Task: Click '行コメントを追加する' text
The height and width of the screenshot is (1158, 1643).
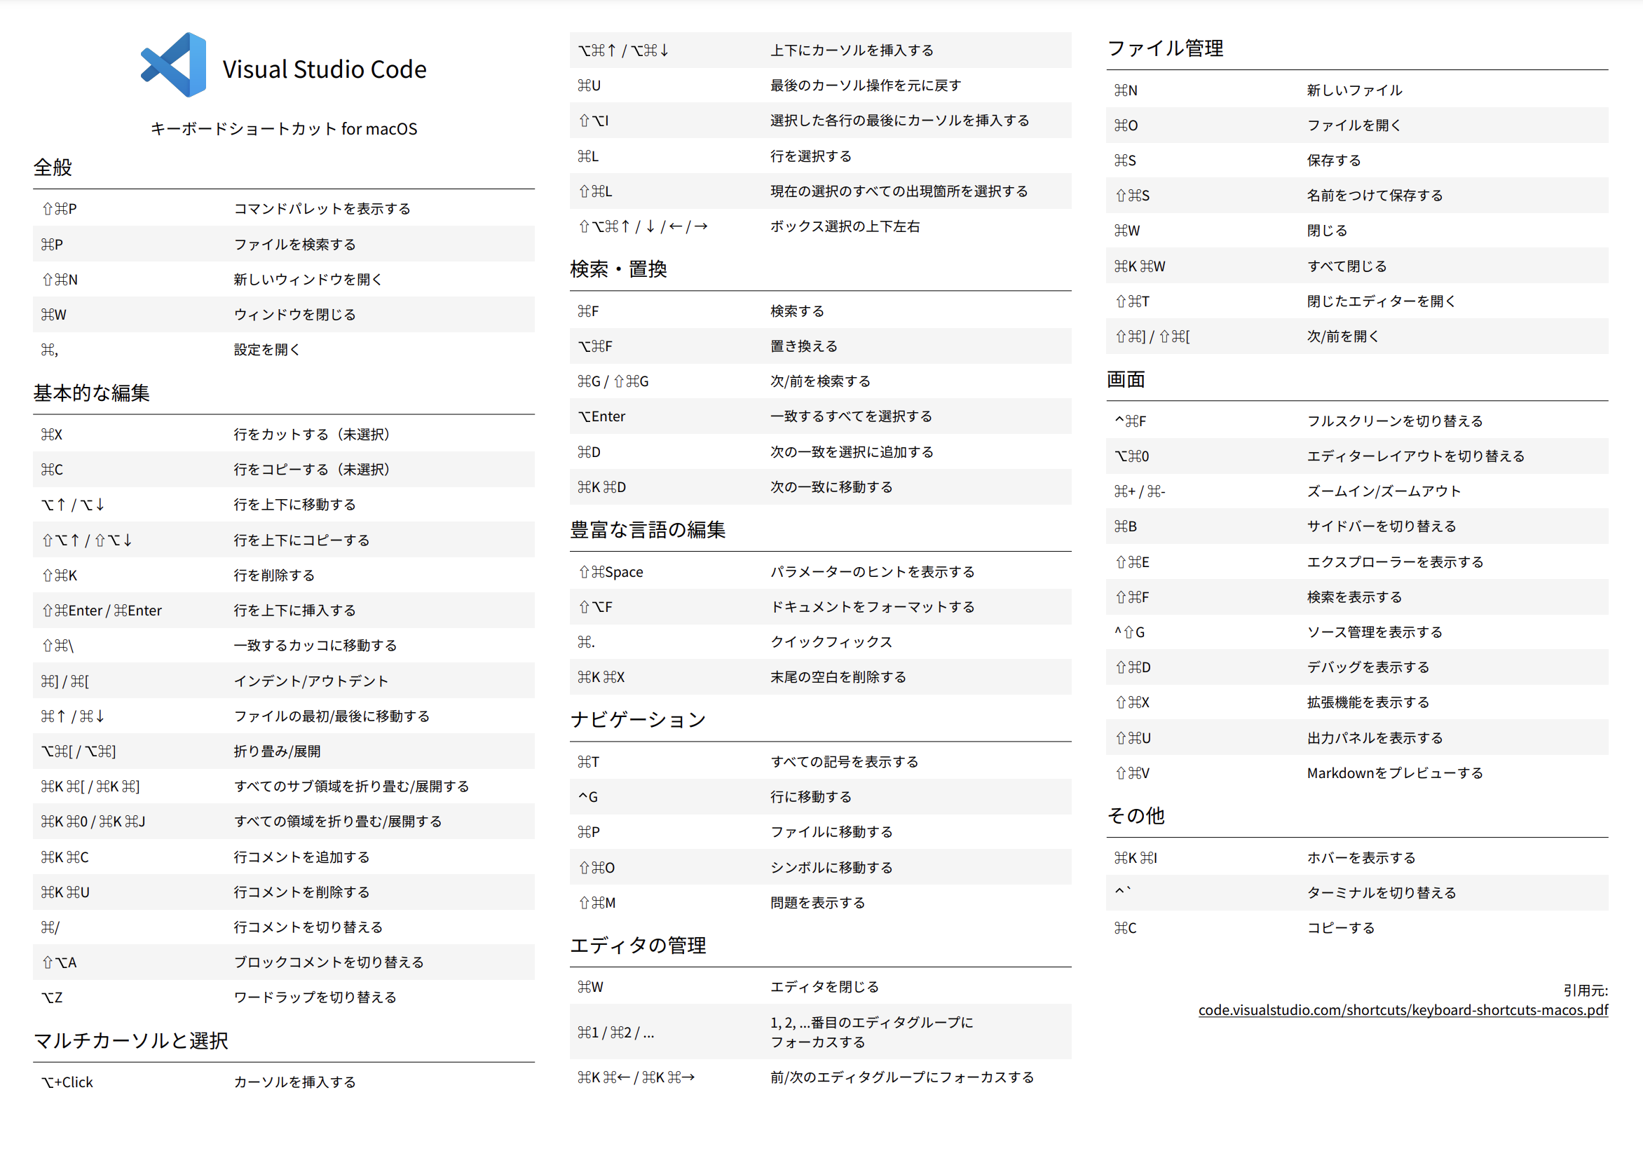Action: coord(301,857)
